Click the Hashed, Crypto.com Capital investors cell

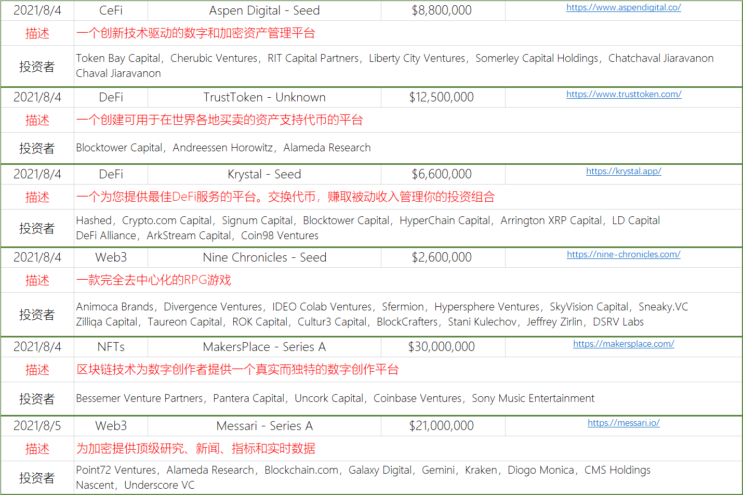408,228
